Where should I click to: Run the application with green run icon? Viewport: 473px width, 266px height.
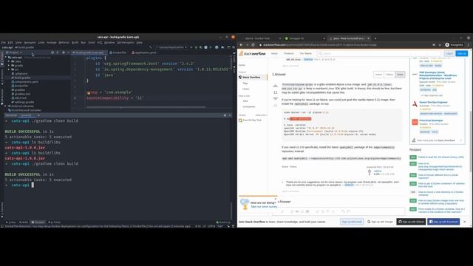pos(191,47)
